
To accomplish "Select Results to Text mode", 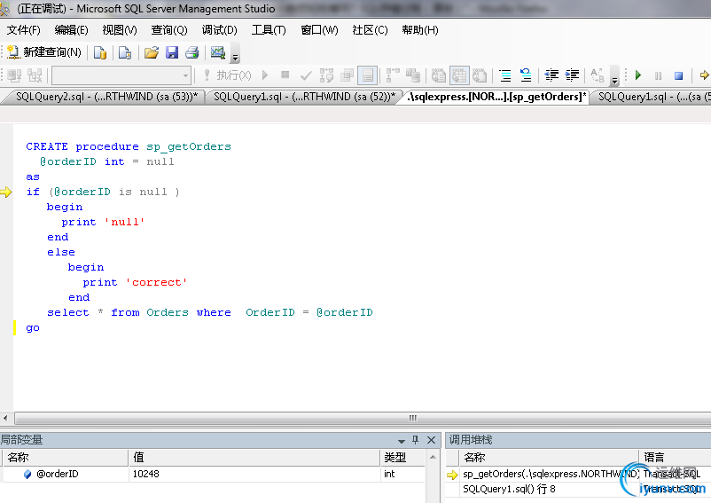I will 439,75.
